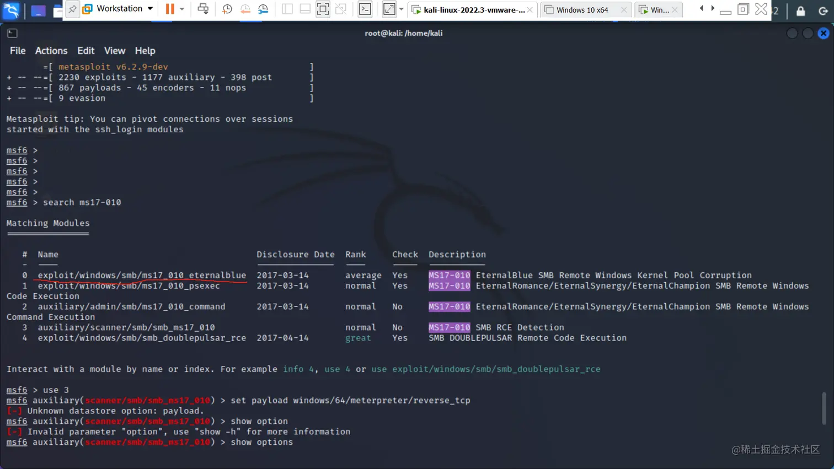
Task: Click the terminal window icon at title bar left
Action: pos(12,33)
